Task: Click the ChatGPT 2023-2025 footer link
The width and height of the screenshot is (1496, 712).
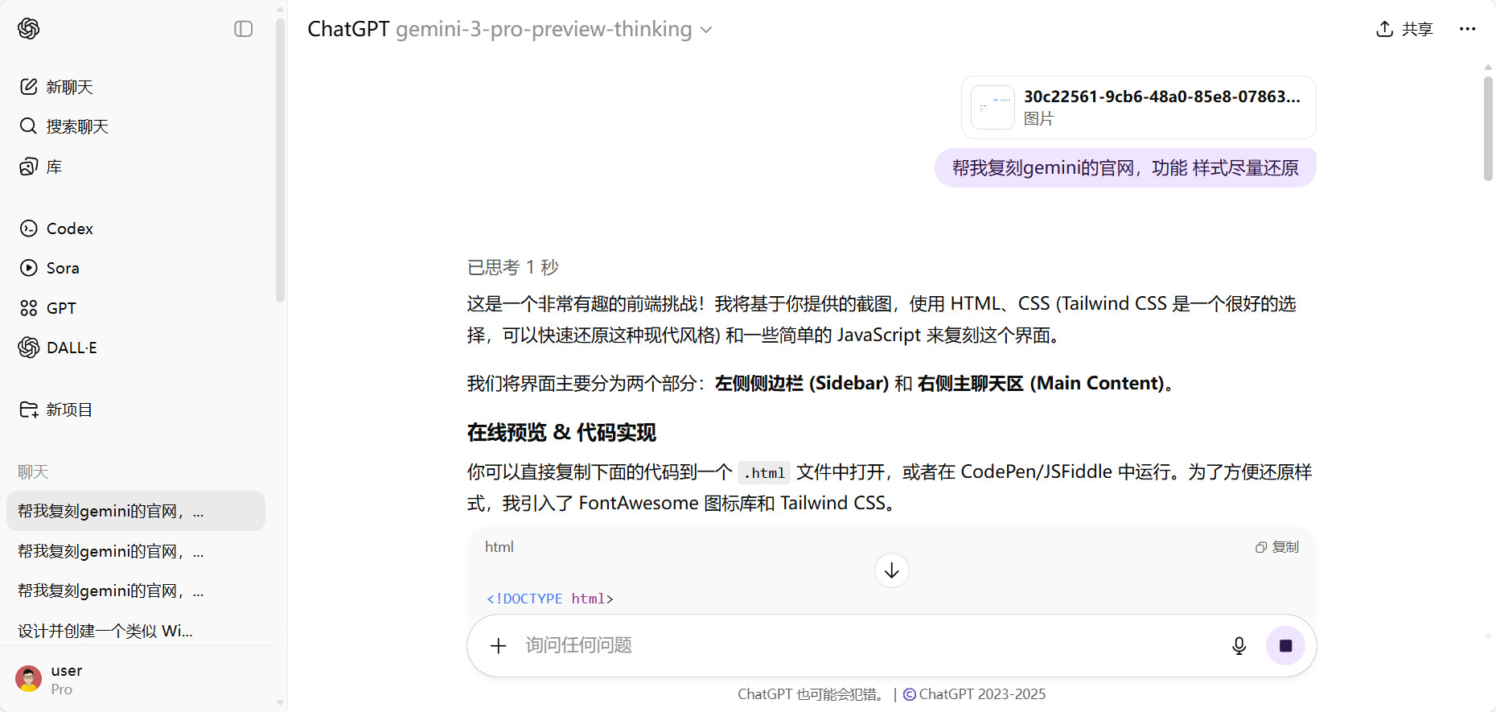Action: (974, 694)
